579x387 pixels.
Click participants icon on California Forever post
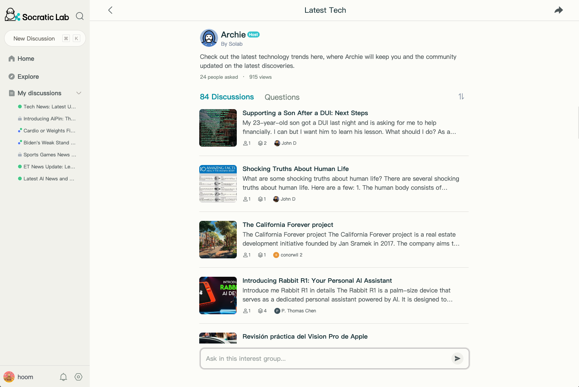(x=245, y=255)
